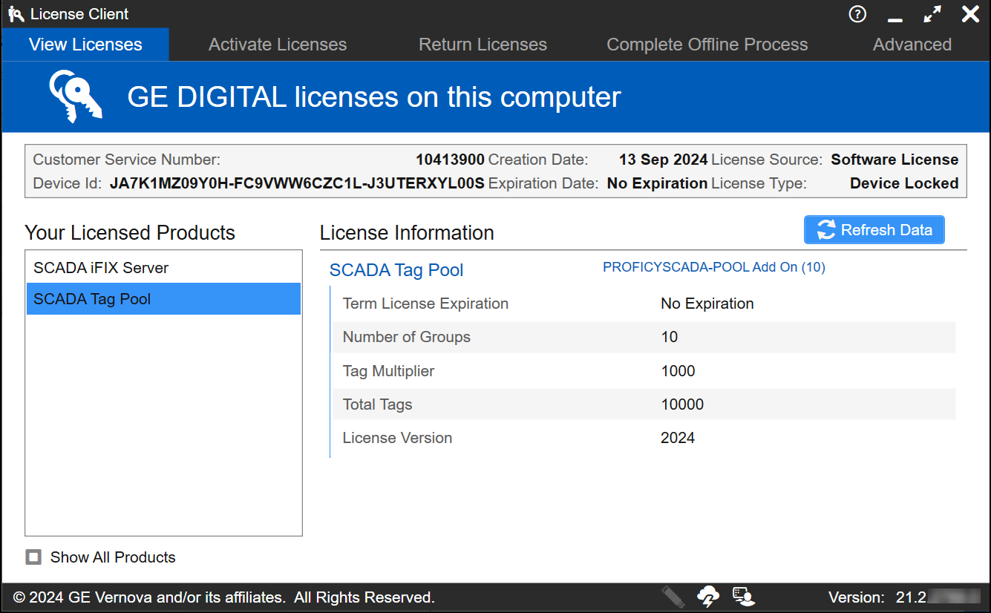
Task: Click the SCADA Tag Pool license heading
Action: tap(396, 270)
